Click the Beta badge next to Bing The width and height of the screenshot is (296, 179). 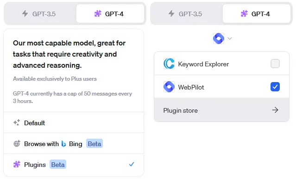94,144
